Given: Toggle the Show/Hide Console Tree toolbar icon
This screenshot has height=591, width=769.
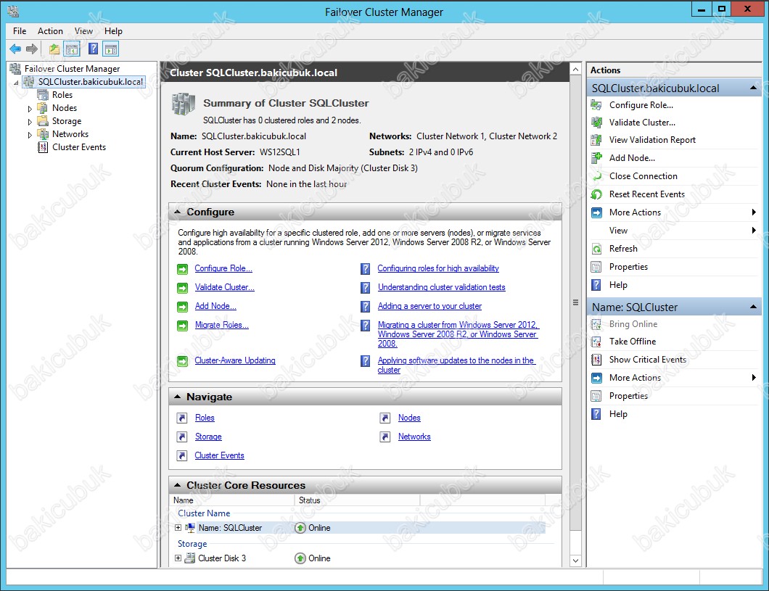Looking at the screenshot, I should coord(72,49).
